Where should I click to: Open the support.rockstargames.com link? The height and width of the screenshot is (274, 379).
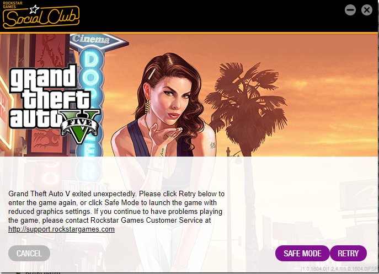click(x=61, y=229)
